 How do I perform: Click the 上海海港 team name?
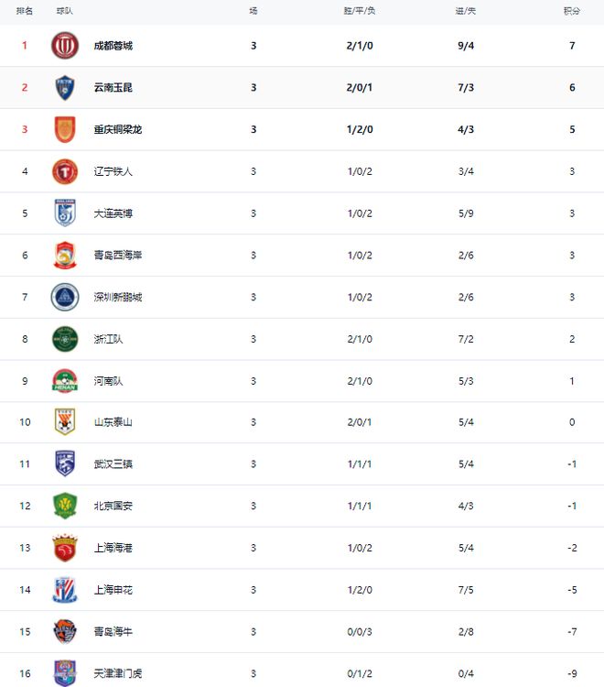click(x=113, y=548)
